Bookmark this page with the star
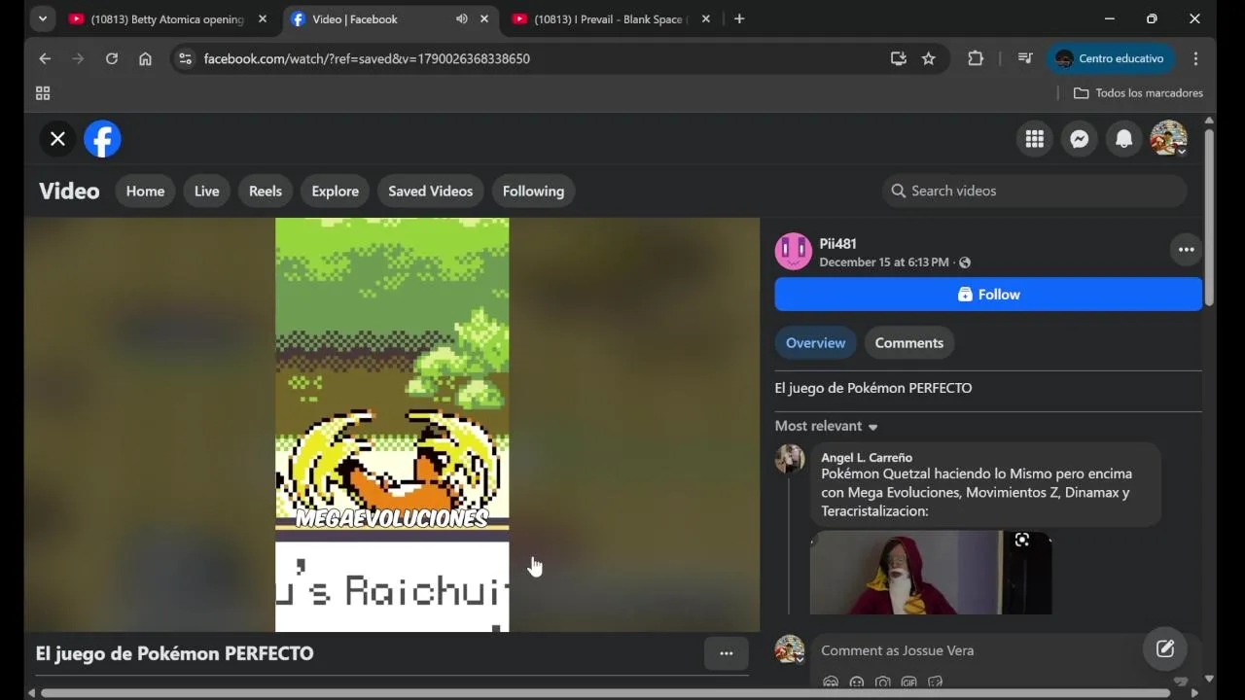Viewport: 1245px width, 700px height. (929, 59)
